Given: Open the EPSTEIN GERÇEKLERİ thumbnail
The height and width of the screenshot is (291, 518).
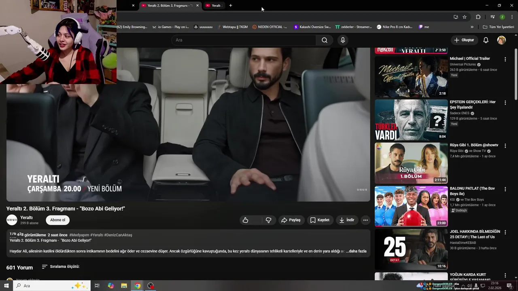Looking at the screenshot, I should 411,120.
